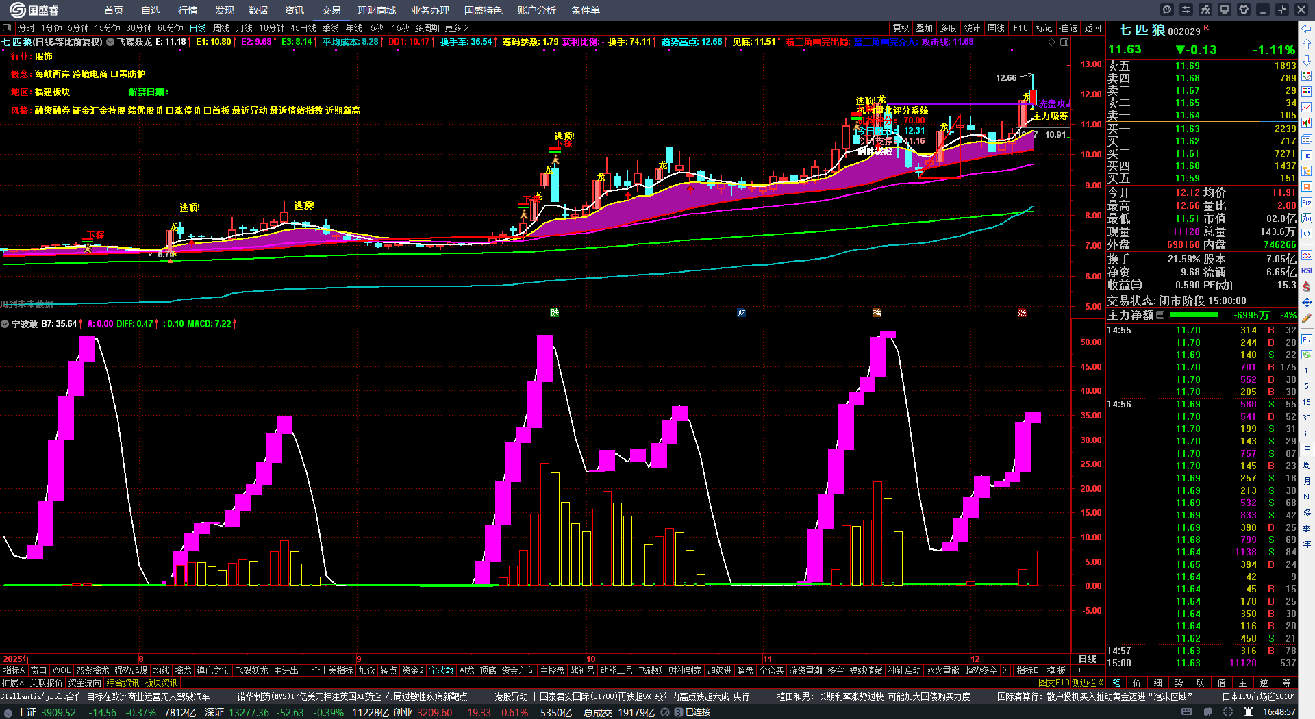This screenshot has height=719, width=1315.
Task: Click the 榜 marker on chart timeline
Action: point(877,313)
